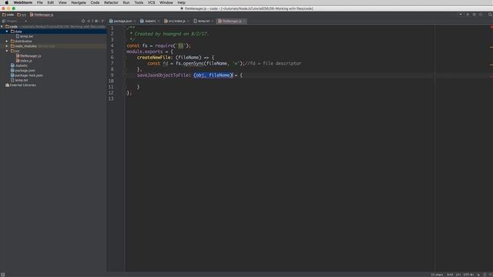Click the error stripe indicator at top right

(491, 28)
